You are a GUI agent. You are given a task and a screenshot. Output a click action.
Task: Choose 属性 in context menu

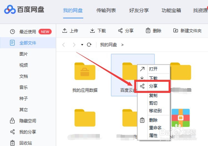pyautogui.click(x=153, y=135)
